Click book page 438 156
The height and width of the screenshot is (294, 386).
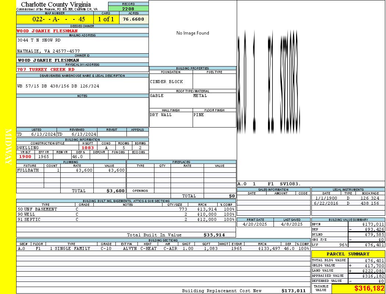click(x=370, y=203)
